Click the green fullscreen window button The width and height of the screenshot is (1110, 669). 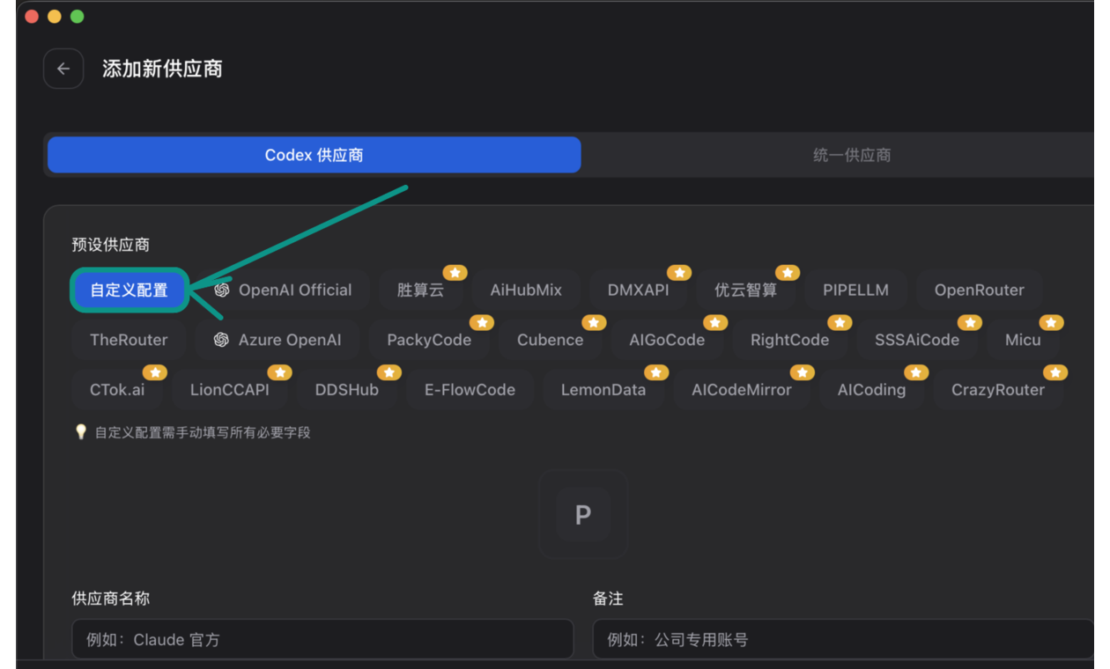pyautogui.click(x=78, y=17)
